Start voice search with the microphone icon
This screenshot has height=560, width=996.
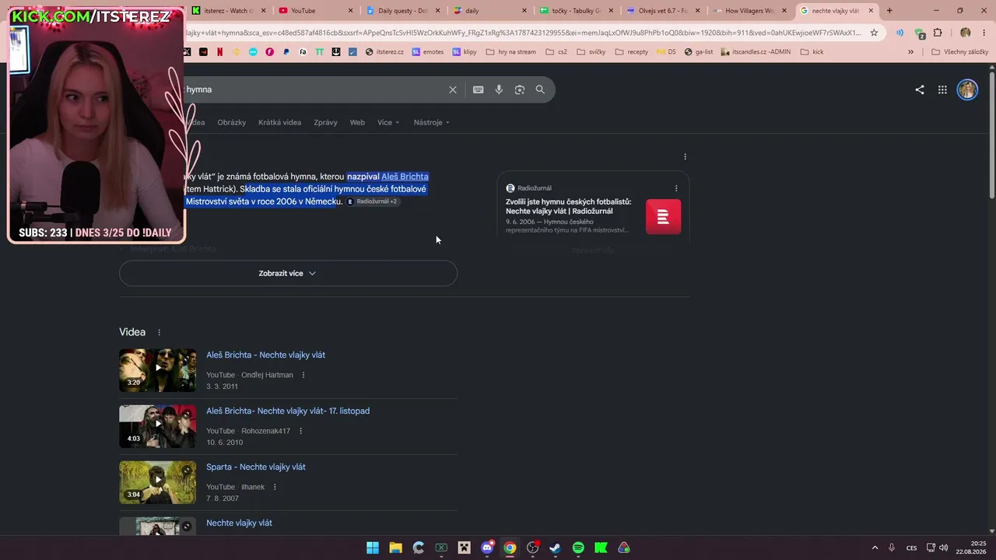pyautogui.click(x=499, y=89)
